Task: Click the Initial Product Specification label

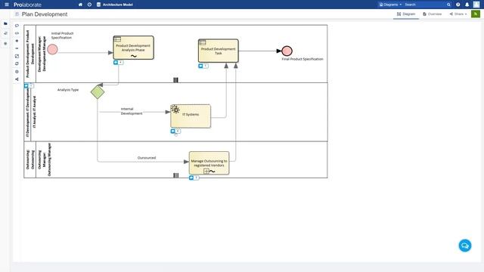Action: coord(62,36)
